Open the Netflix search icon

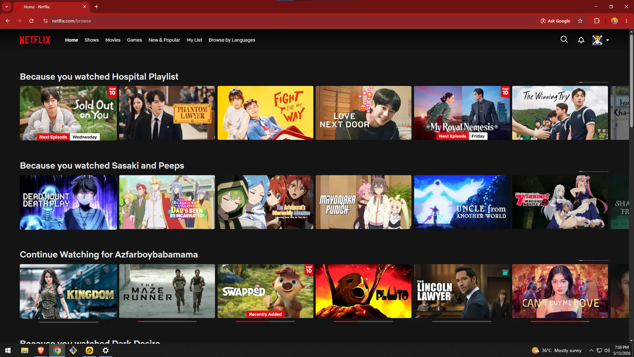(x=564, y=40)
